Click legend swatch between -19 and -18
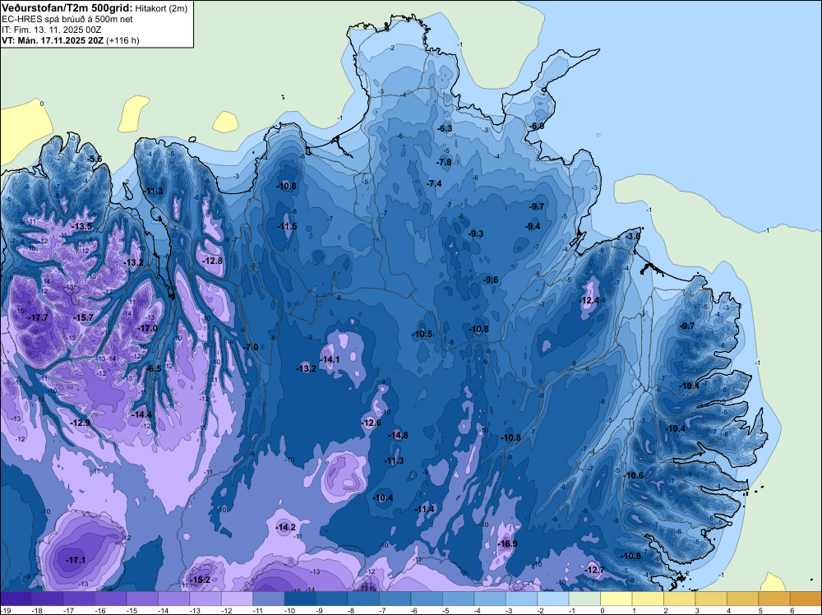The image size is (822, 615). point(16,599)
